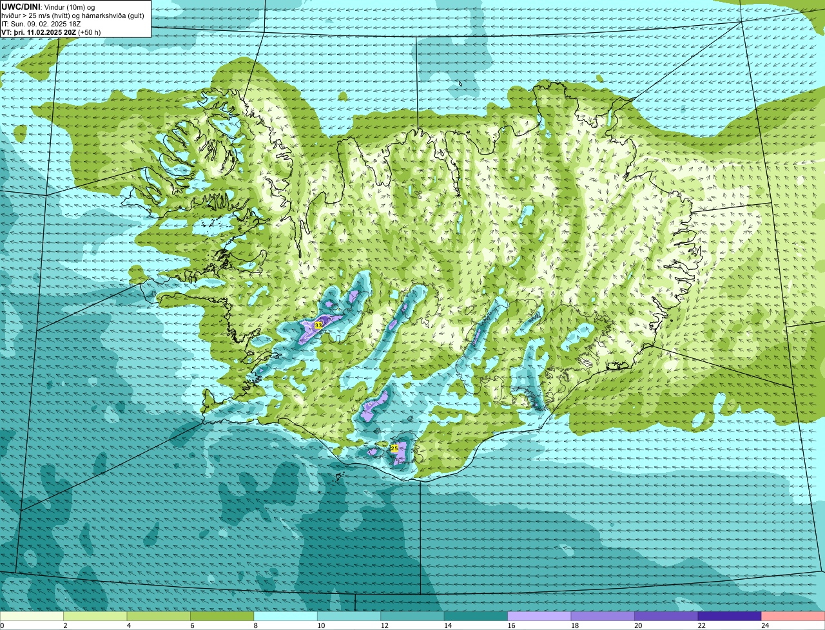Select the pink above-24 m/s legend swatch
The image size is (825, 630).
point(793,616)
